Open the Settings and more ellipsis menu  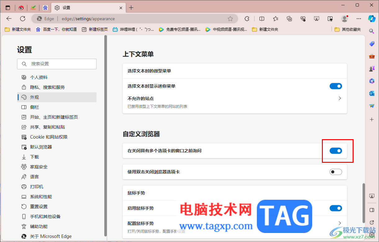(x=359, y=19)
